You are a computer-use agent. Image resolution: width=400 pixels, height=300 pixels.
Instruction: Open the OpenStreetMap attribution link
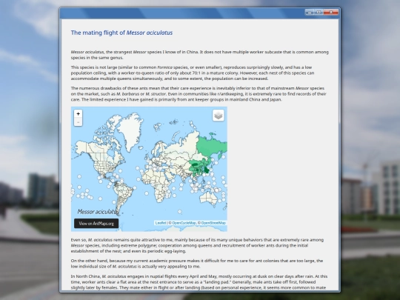pyautogui.click(x=213, y=223)
